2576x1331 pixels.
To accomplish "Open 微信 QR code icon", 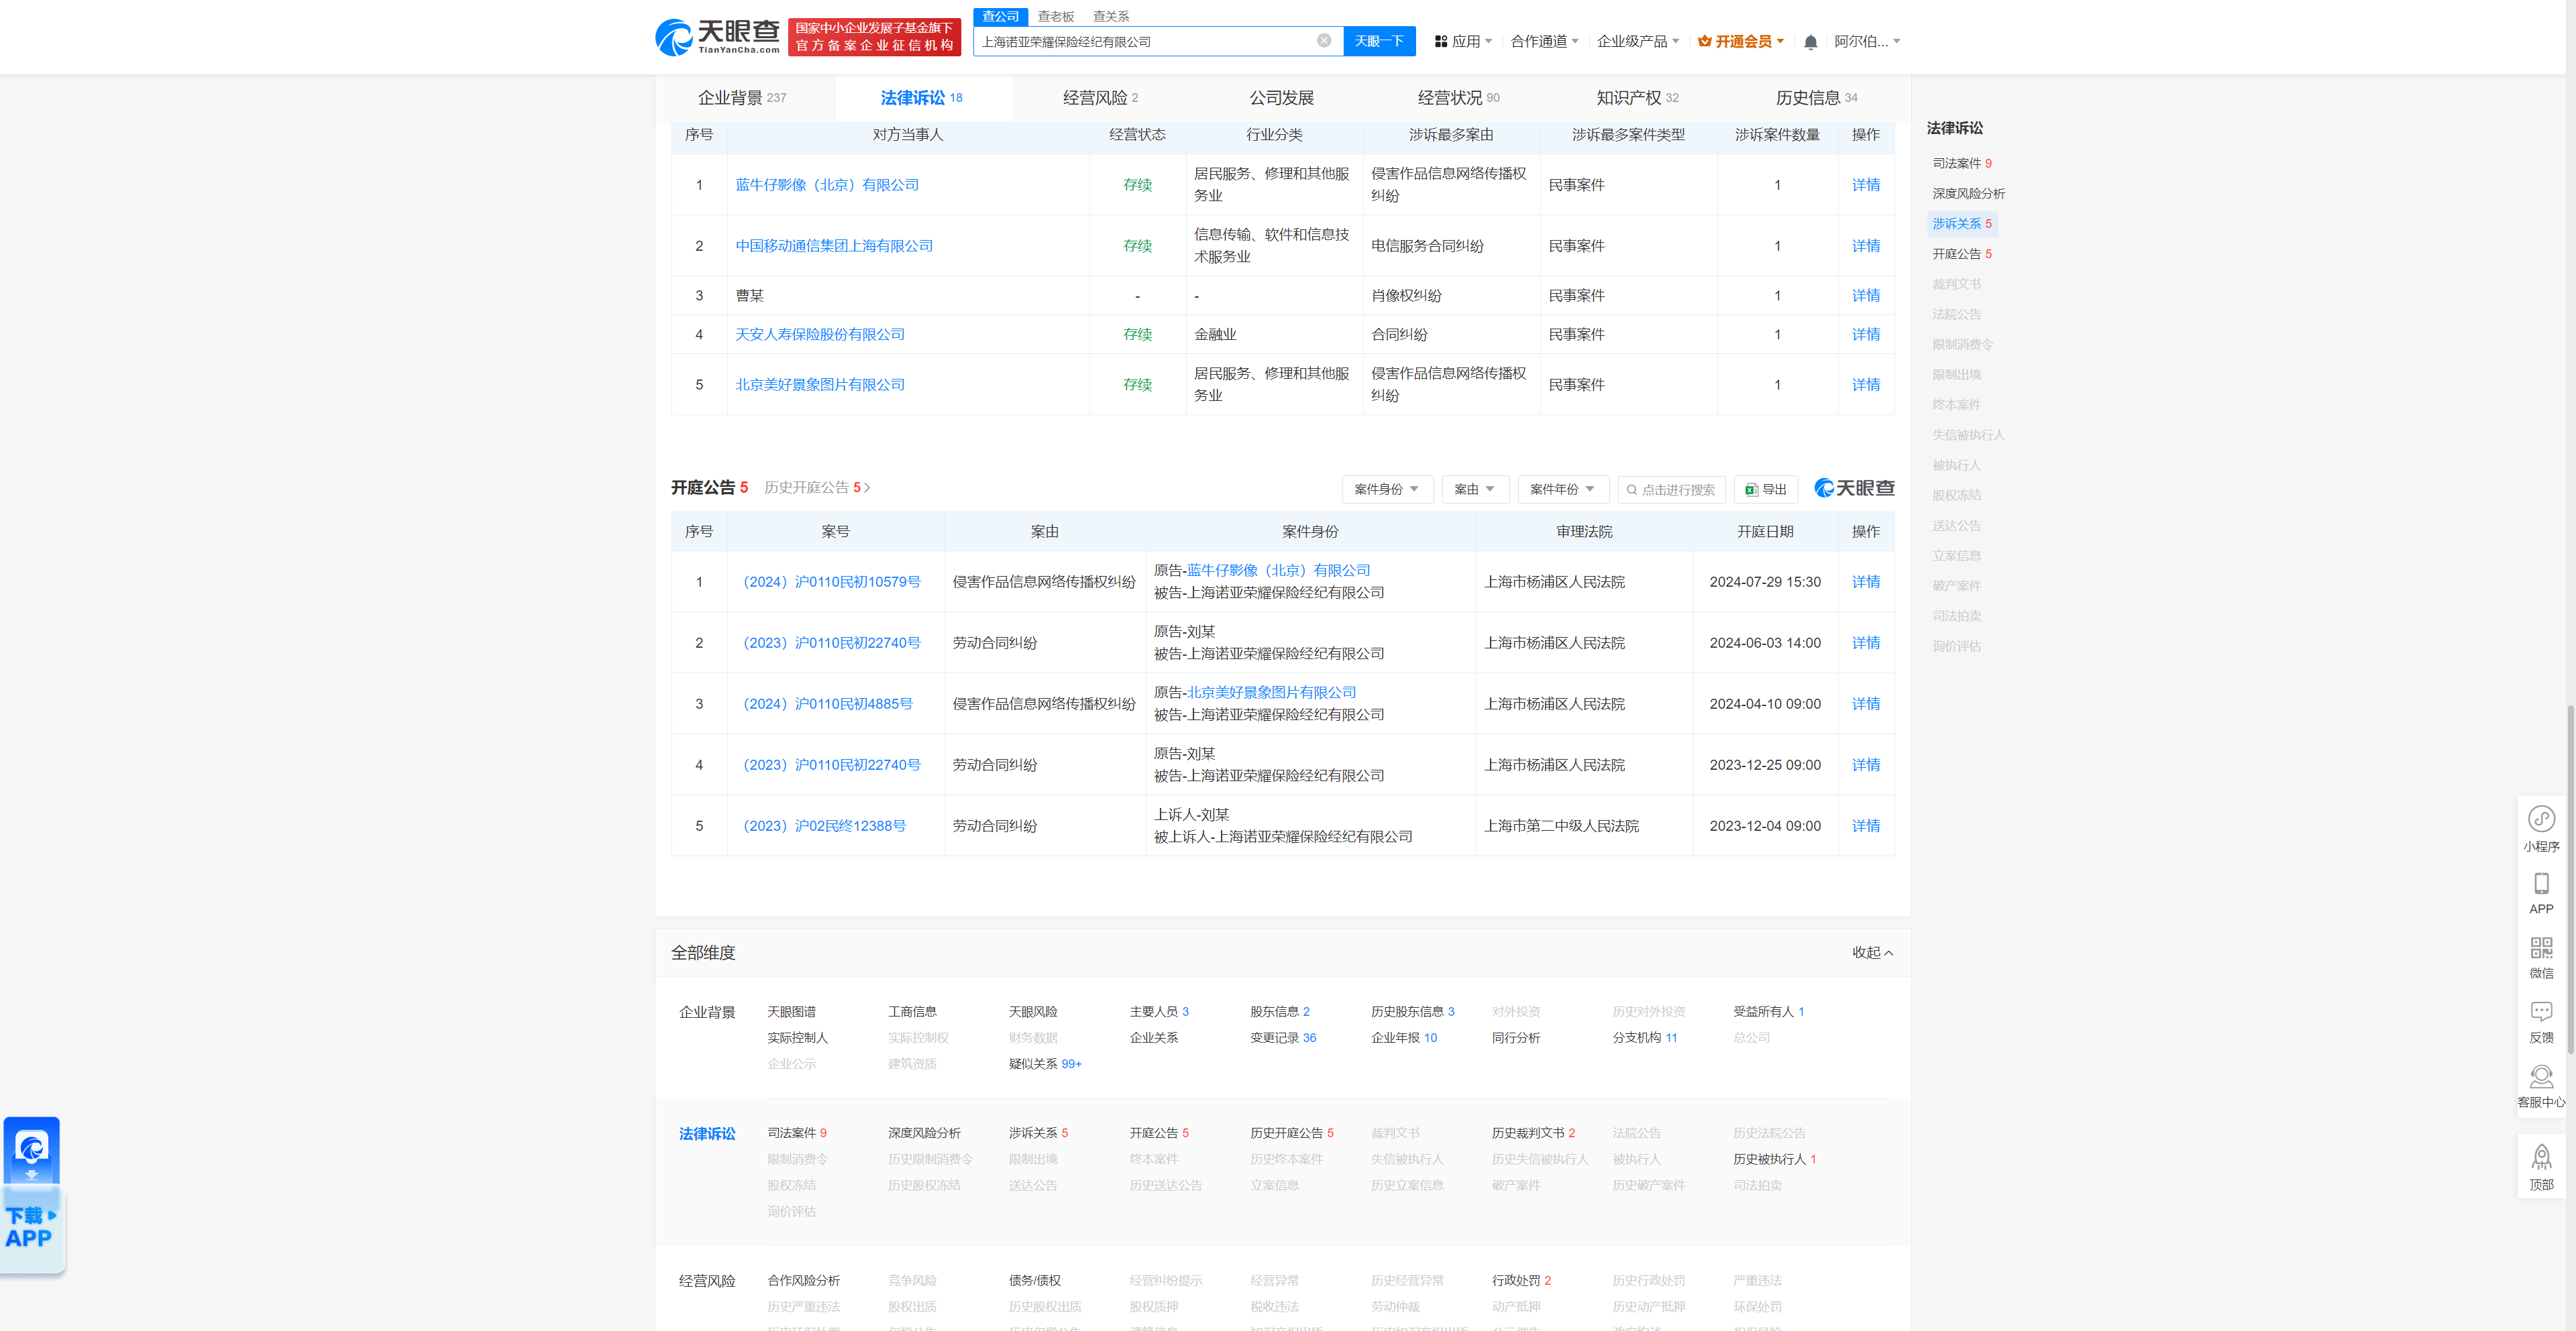I will (x=2541, y=958).
